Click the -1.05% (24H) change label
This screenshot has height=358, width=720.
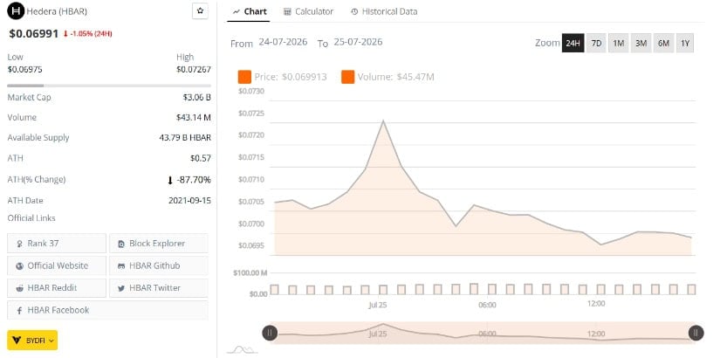[87, 33]
